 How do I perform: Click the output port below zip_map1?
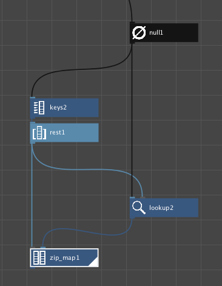pyautogui.click(x=33, y=268)
